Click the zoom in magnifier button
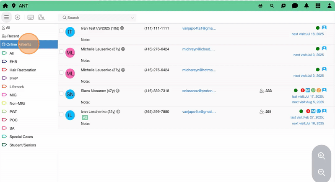 321,156
